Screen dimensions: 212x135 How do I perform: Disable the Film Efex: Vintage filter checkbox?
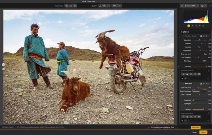tap(183, 36)
